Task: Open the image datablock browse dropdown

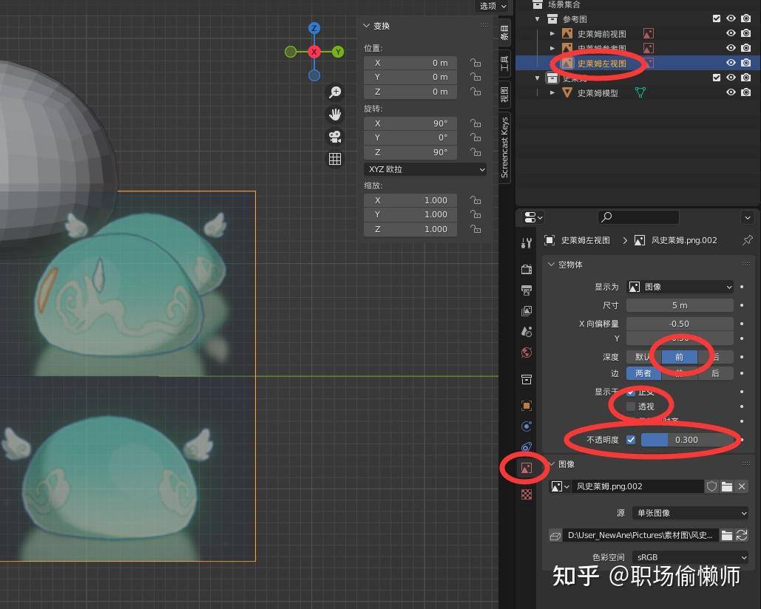Action: point(560,486)
